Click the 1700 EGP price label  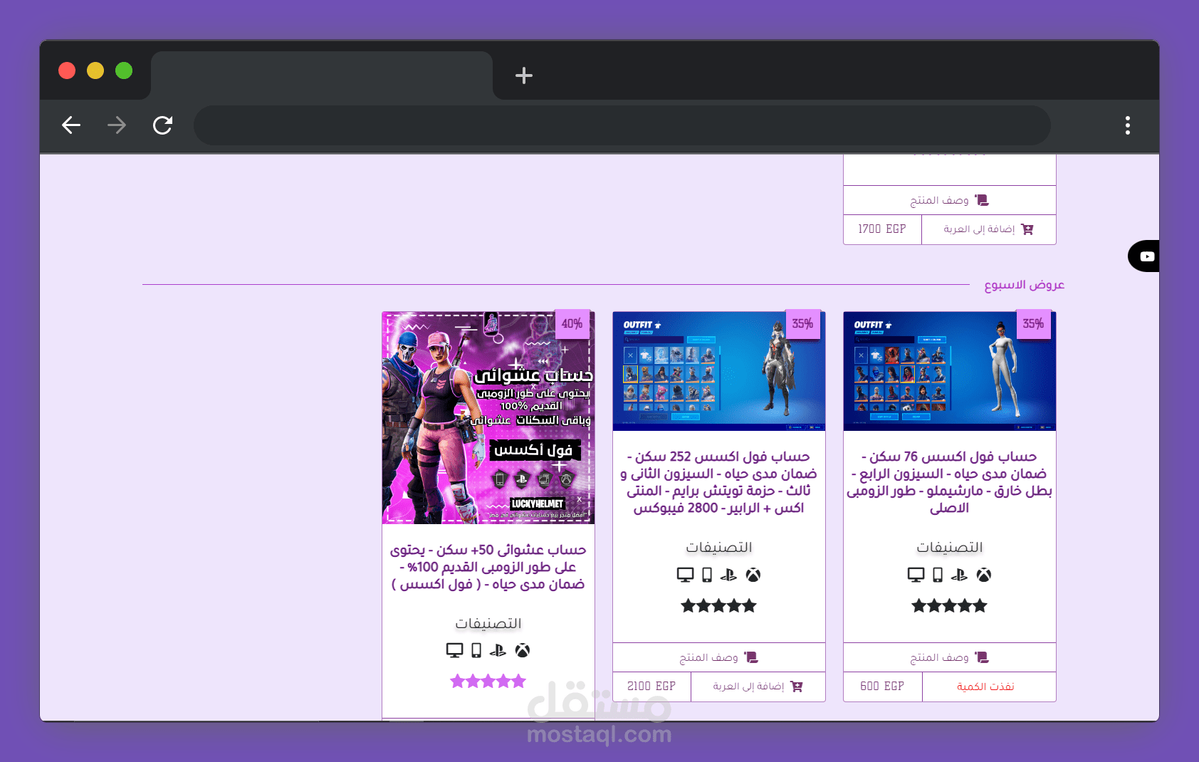coord(882,229)
